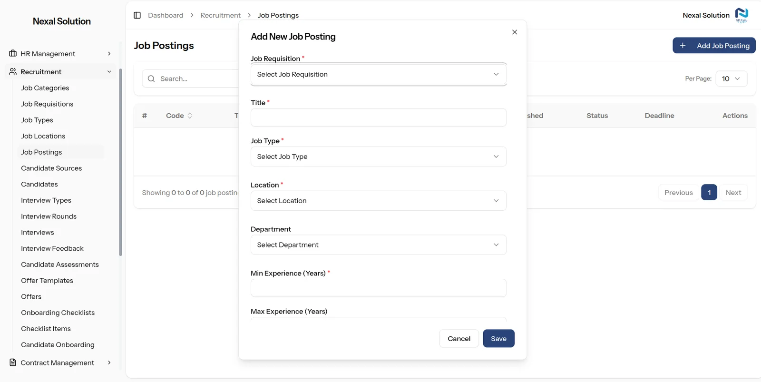Close the Add New Job Posting dialog

[x=514, y=32]
